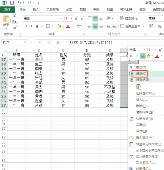Click the Decrease Indent icon
Image resolution: width=164 pixels, height=170 pixels.
[x=109, y=26]
